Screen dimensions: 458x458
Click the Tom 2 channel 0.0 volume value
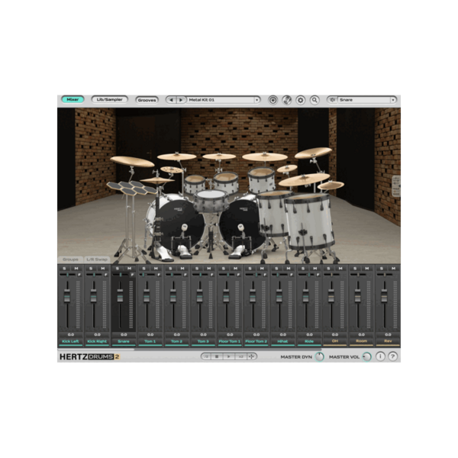tap(177, 335)
